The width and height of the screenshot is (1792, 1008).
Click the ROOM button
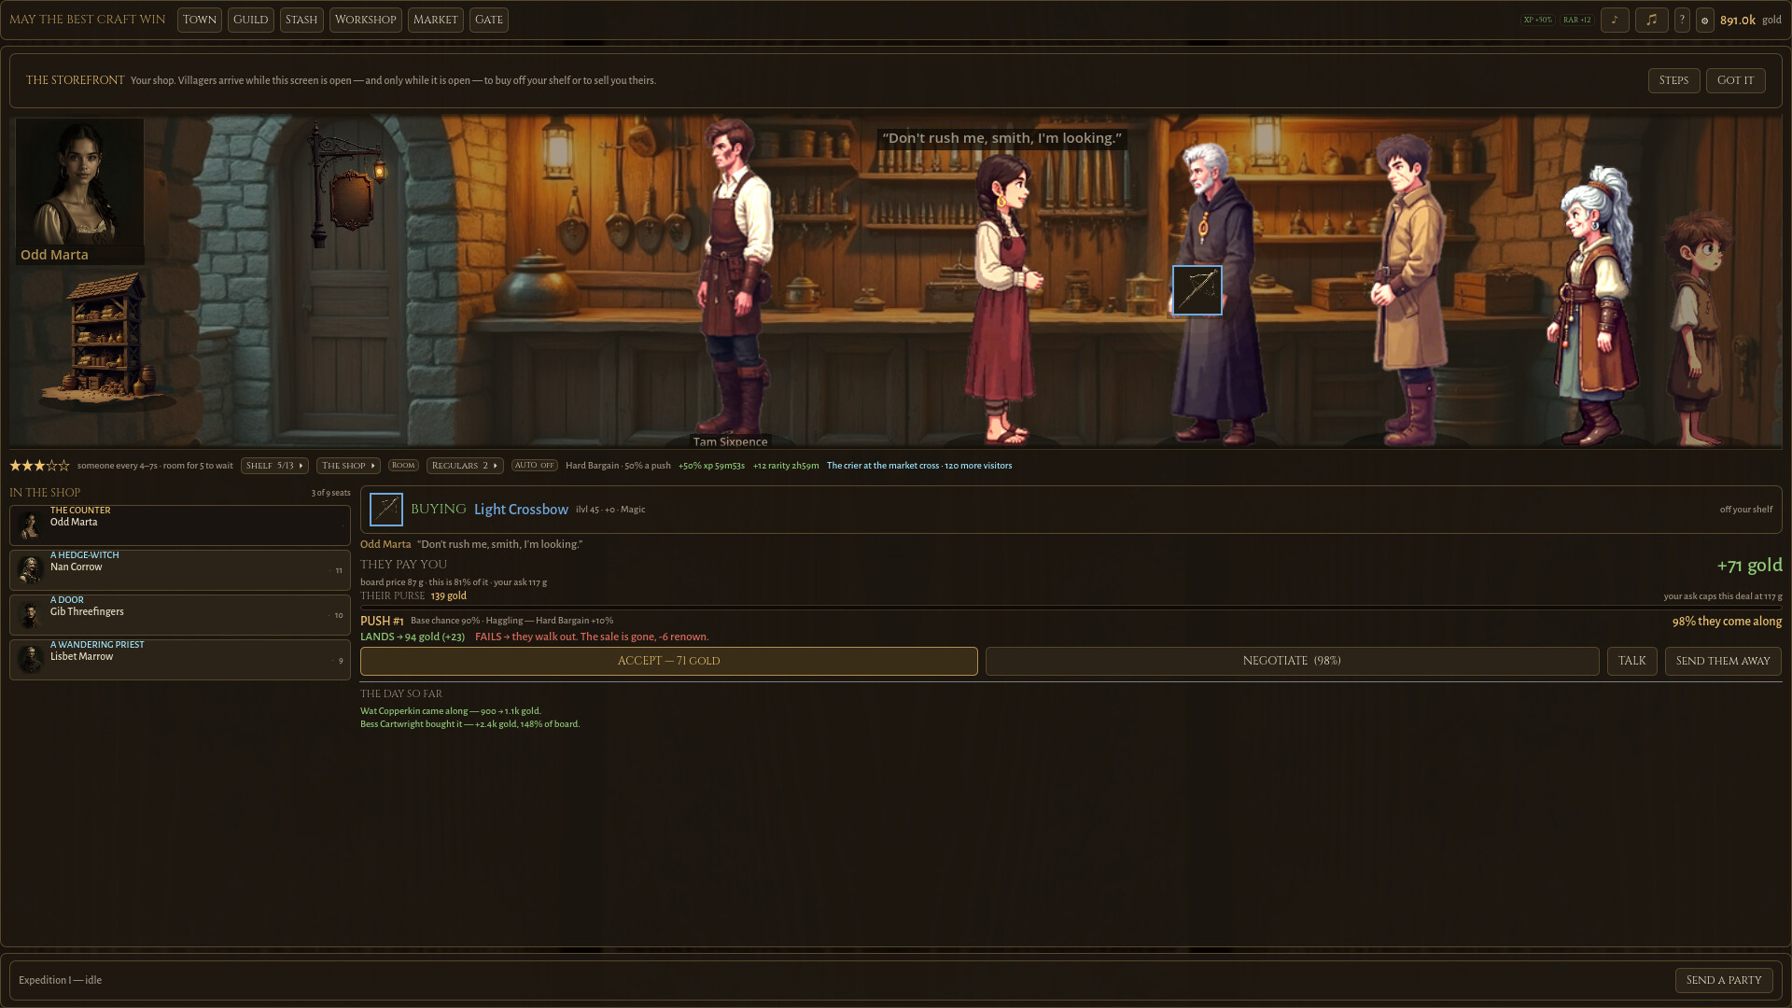403,466
